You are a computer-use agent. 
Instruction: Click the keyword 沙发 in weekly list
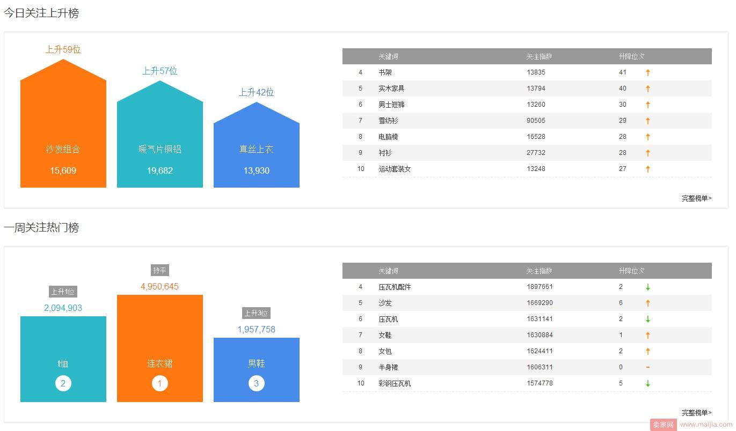coord(385,303)
